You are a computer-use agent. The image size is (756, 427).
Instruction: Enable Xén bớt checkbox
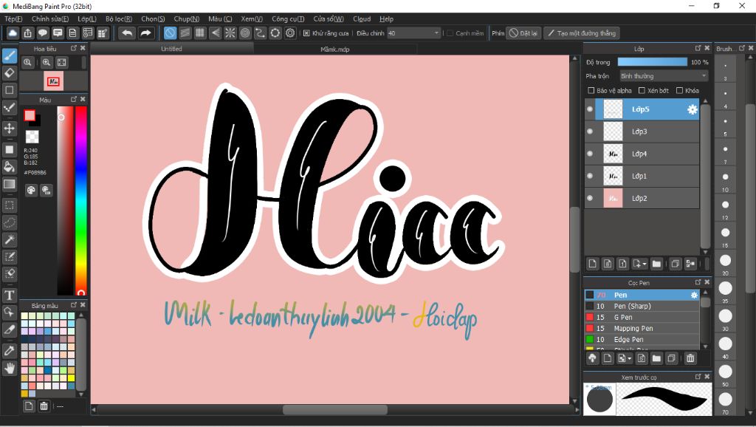pos(642,90)
